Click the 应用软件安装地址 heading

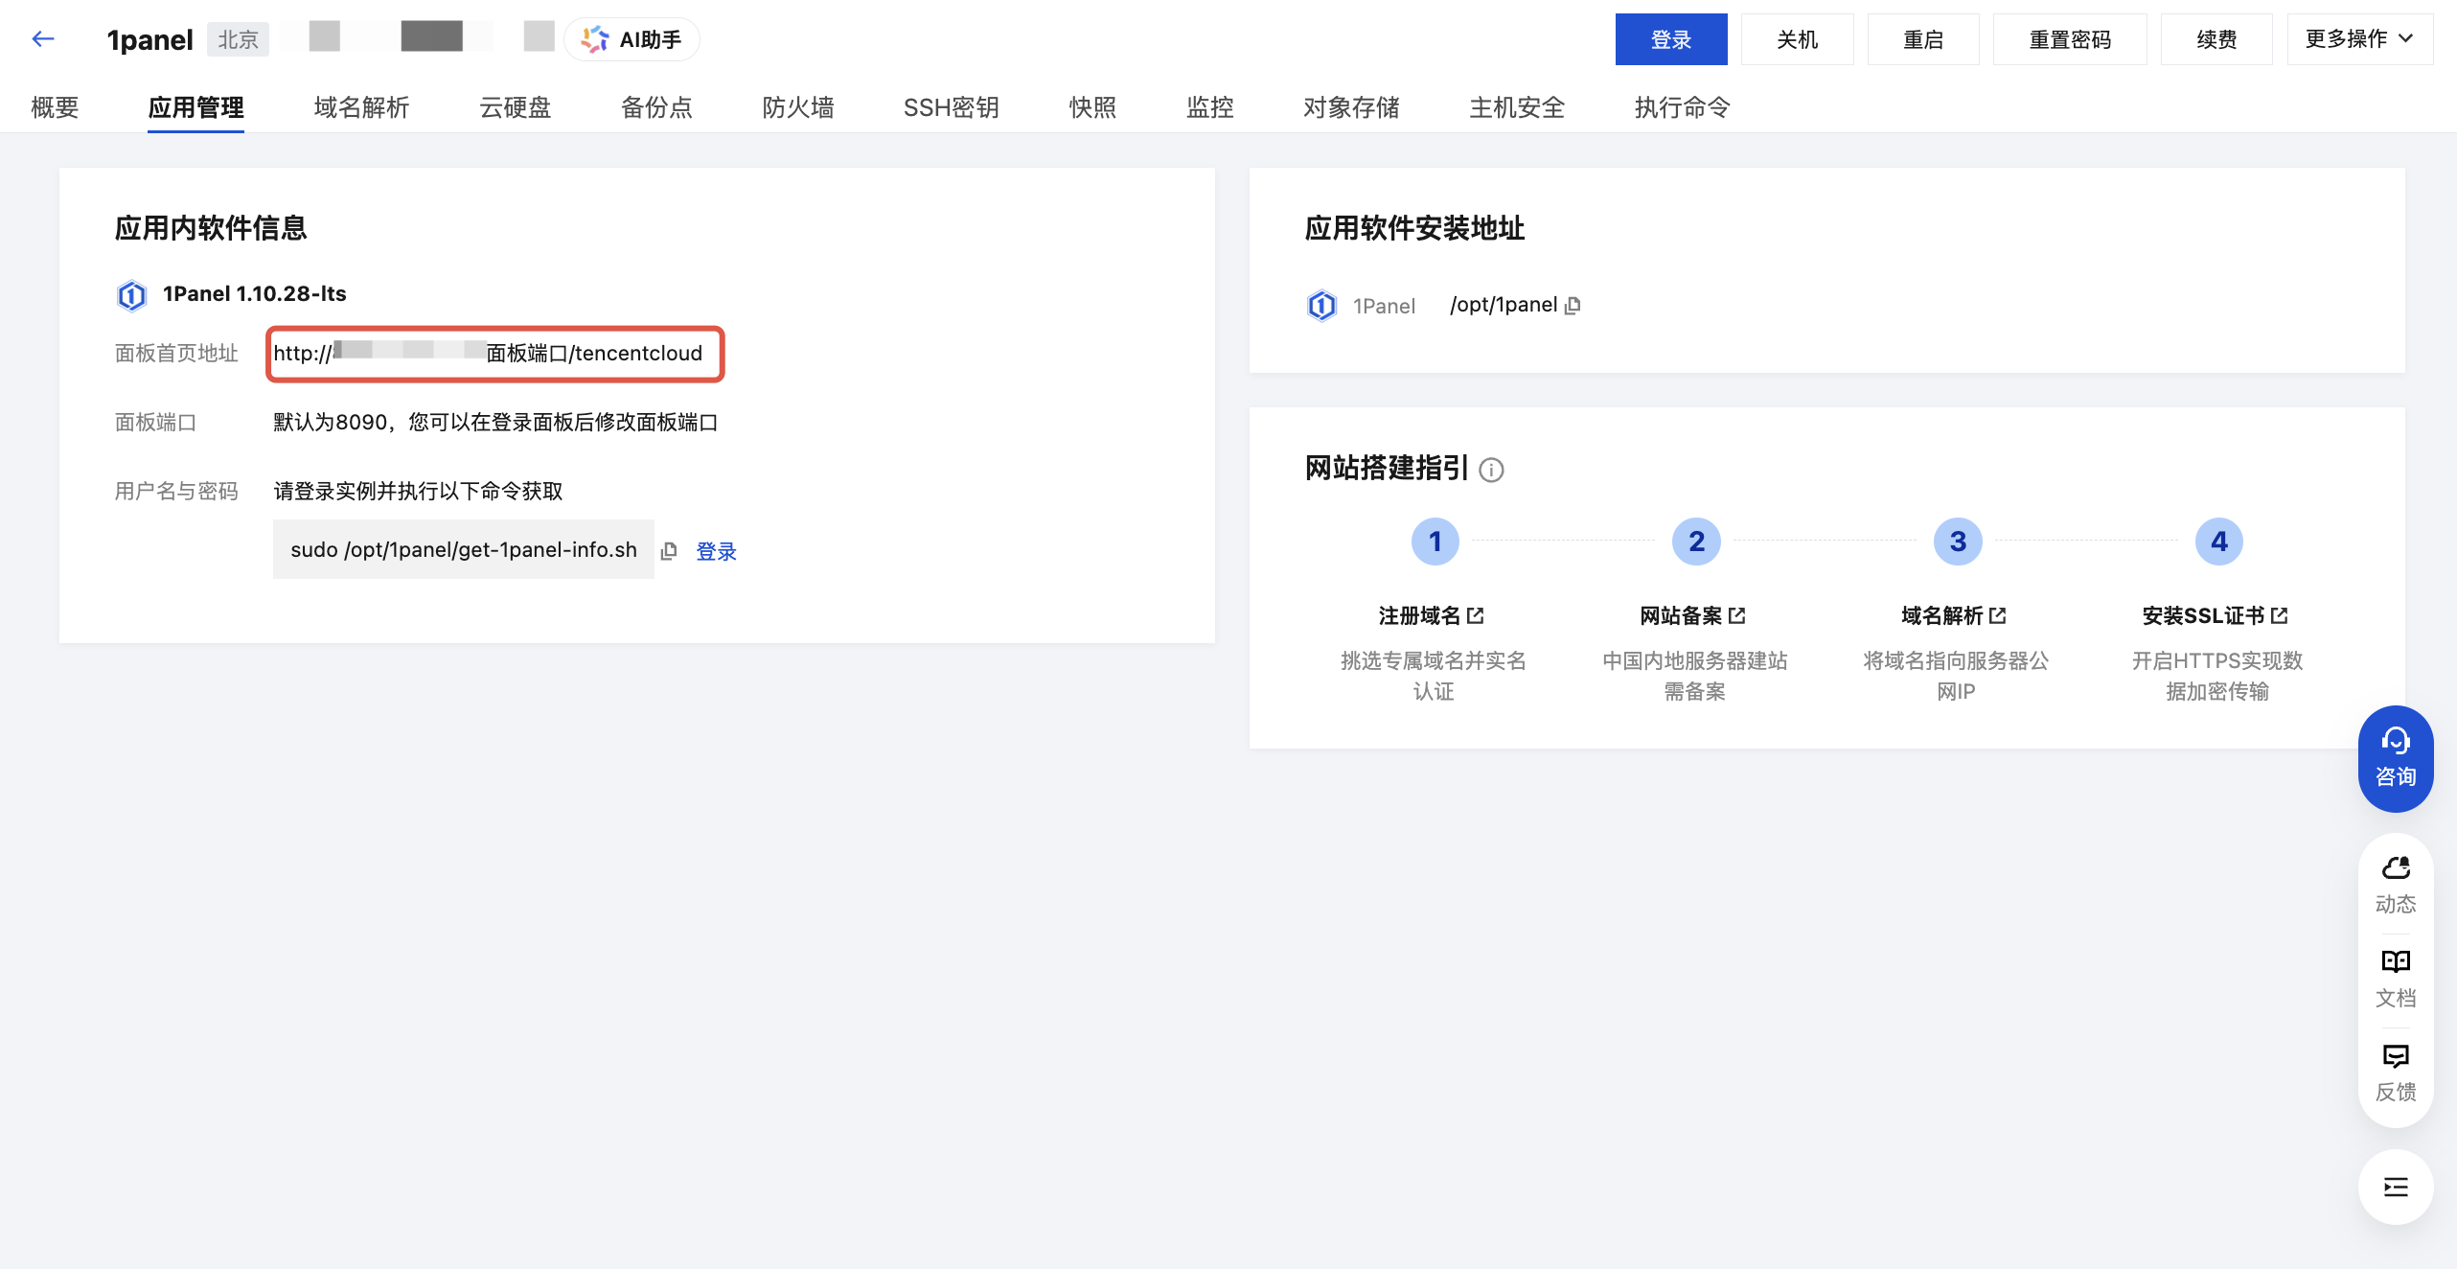(1414, 228)
